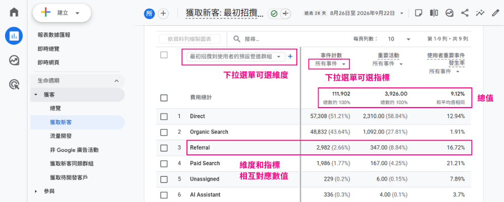
Task: Open the Insights icon in toolbar
Action: [450, 13]
